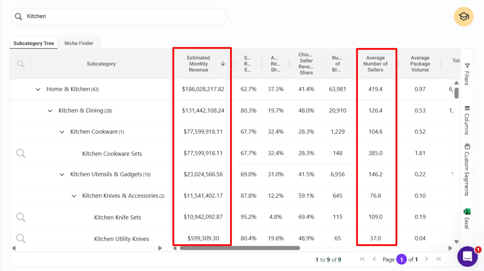Image resolution: width=484 pixels, height=271 pixels.
Task: Click the search magnifier beside Kitchen Utility Knives
Action: [20, 239]
